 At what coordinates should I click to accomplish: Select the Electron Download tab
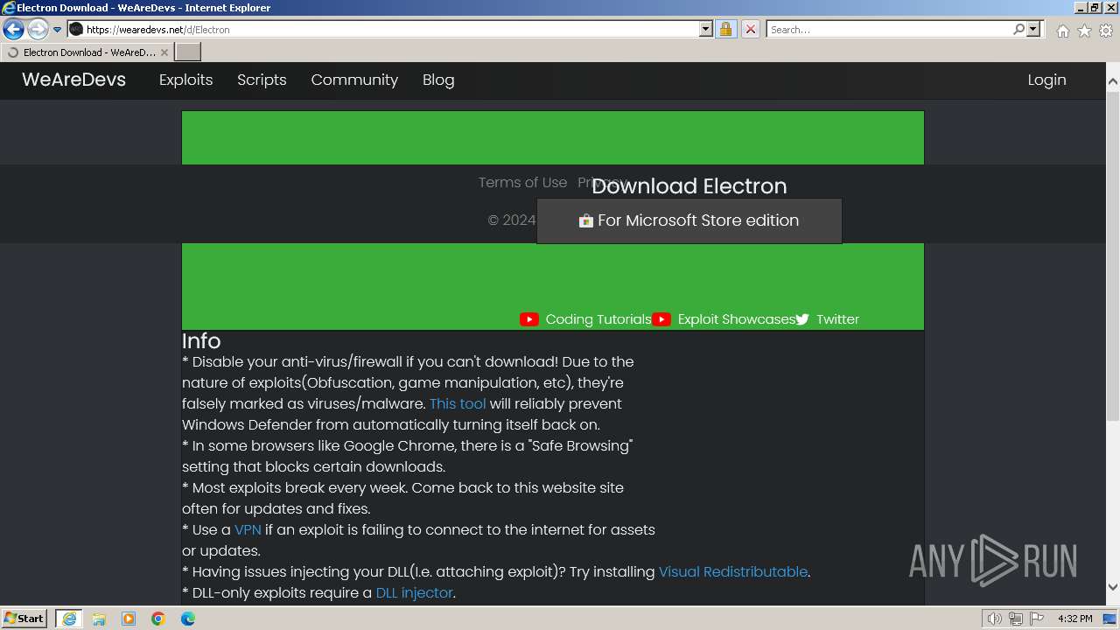pos(86,52)
